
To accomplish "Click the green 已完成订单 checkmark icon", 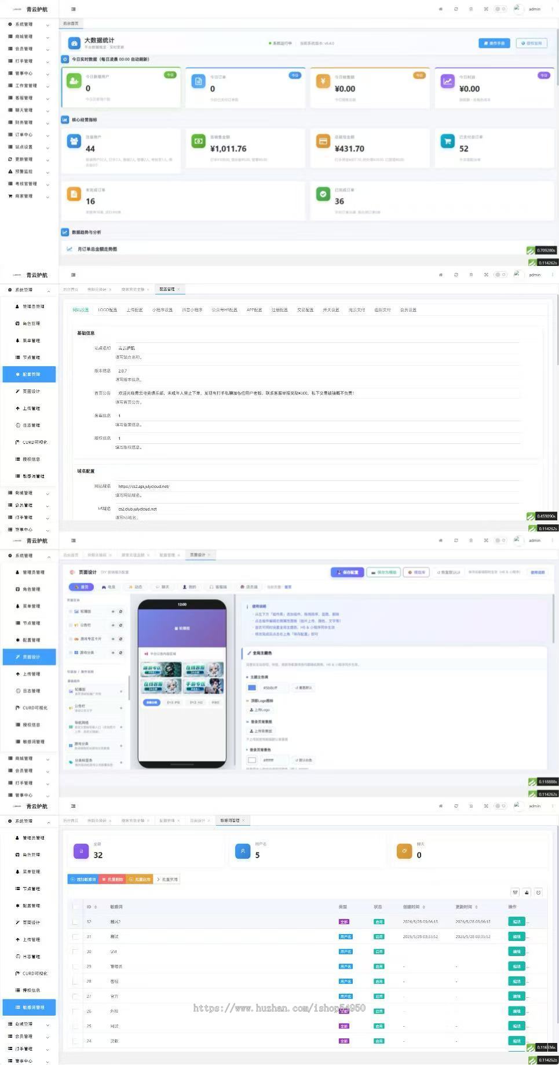I will (x=323, y=194).
